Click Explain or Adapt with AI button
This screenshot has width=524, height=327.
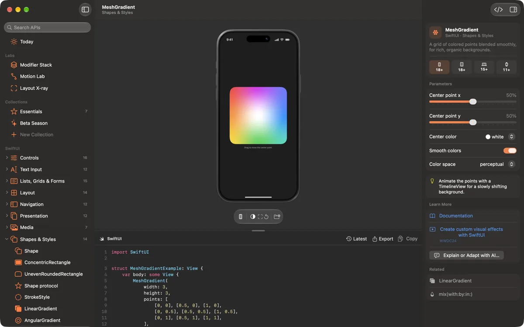[466, 255]
